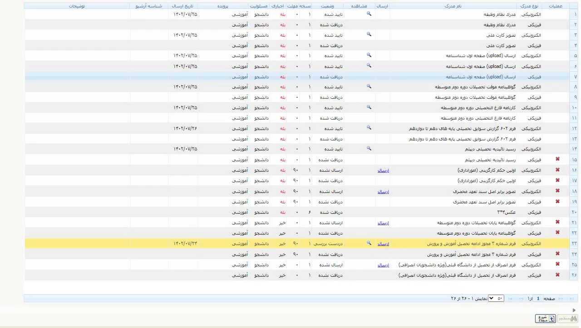
Task: Open the view icon in highlighted row 23
Action: (x=369, y=243)
